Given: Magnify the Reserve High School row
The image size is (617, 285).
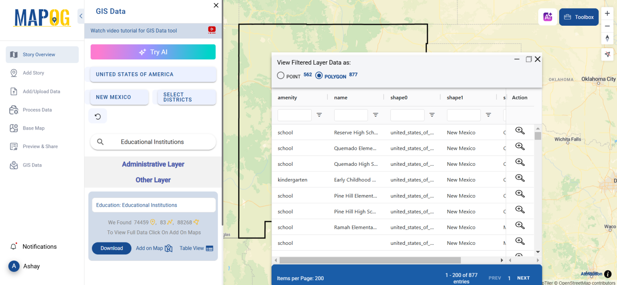Looking at the screenshot, I should [520, 130].
